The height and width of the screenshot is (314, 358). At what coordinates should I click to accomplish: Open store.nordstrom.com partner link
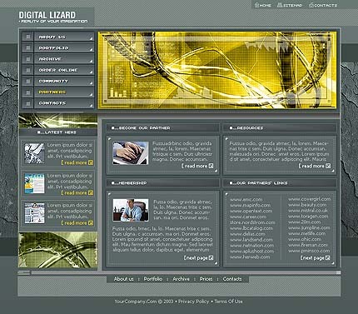coord(252,222)
